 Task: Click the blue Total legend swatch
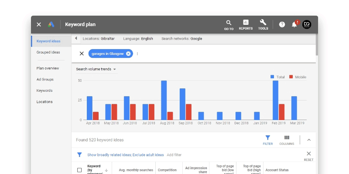pos(272,77)
